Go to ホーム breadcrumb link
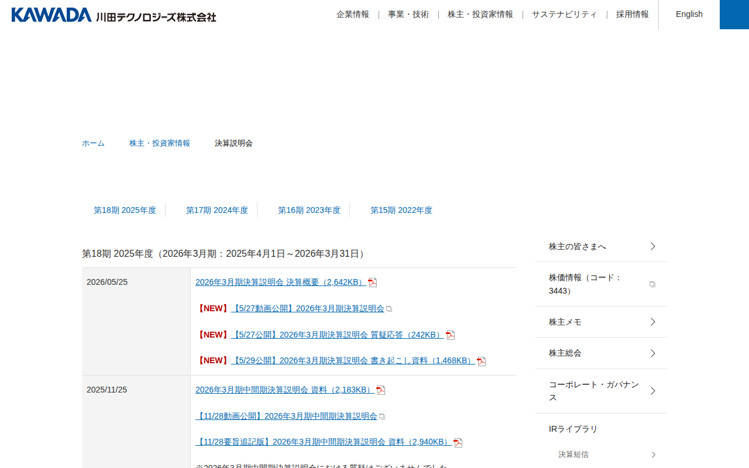749x468 pixels. (x=93, y=143)
